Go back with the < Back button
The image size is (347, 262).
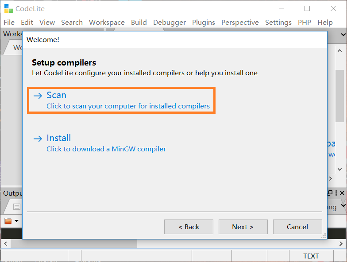(x=189, y=227)
